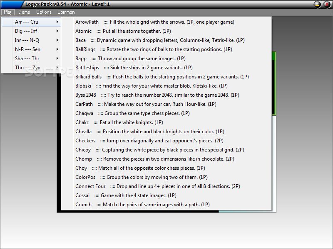Start the Chakz white knights game
Screen dimensions: 333x249
tap(166, 122)
